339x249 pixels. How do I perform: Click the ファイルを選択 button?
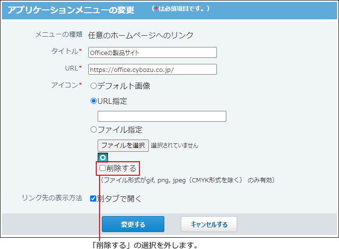[123, 146]
